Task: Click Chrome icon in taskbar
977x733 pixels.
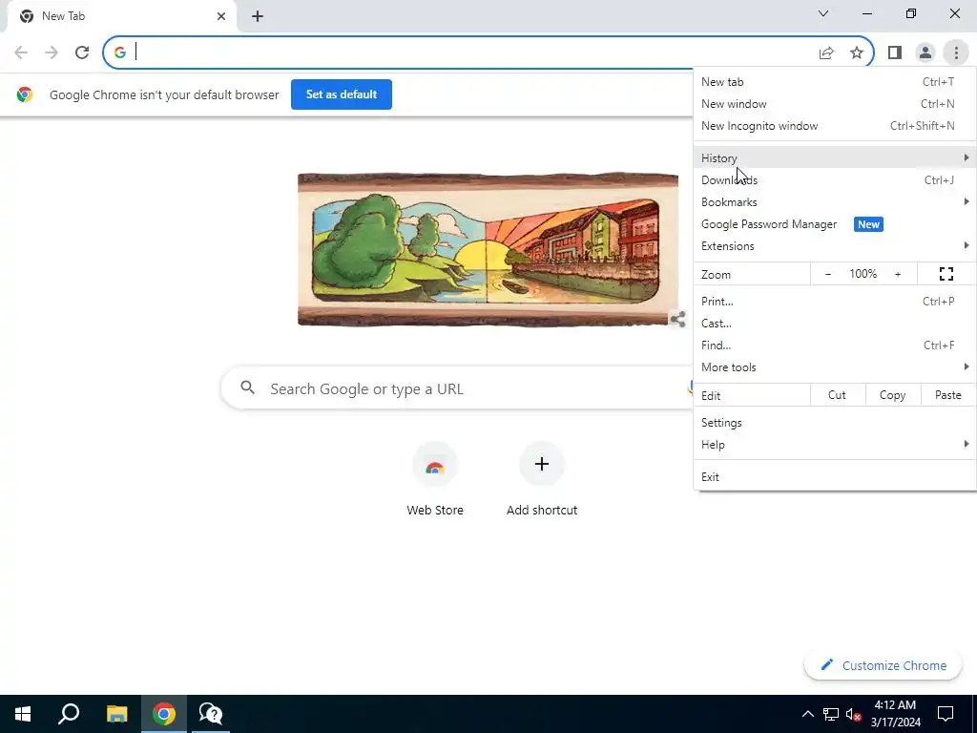Action: [164, 714]
